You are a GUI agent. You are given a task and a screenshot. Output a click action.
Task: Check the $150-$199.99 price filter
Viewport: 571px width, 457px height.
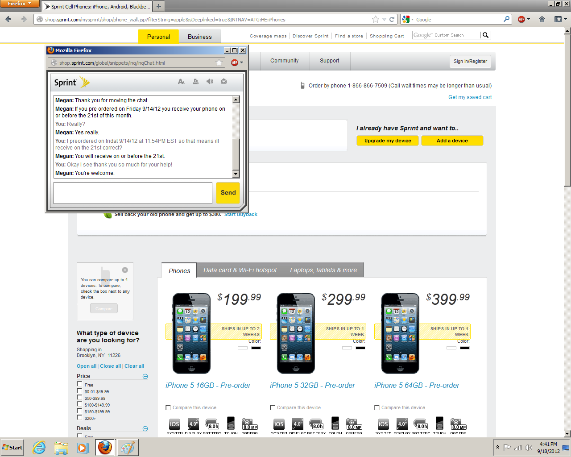79,411
